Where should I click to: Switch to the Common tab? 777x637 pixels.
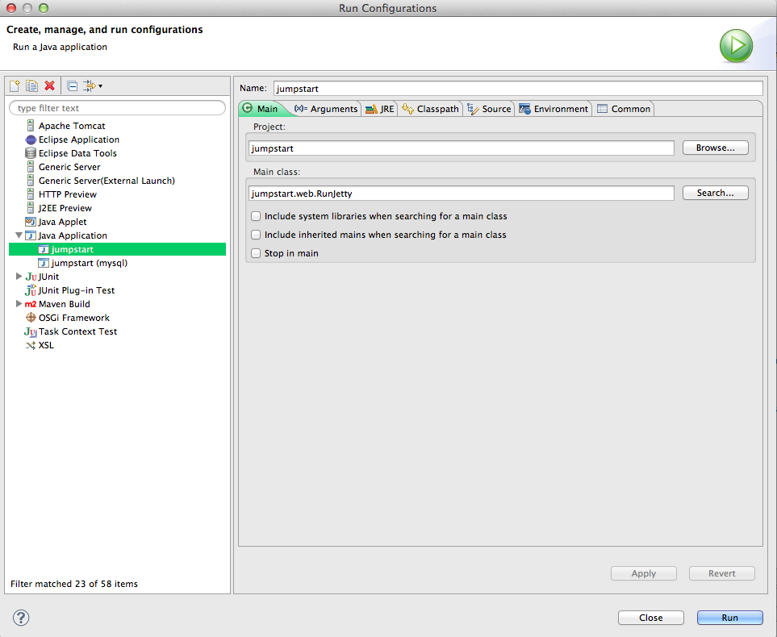tap(624, 109)
